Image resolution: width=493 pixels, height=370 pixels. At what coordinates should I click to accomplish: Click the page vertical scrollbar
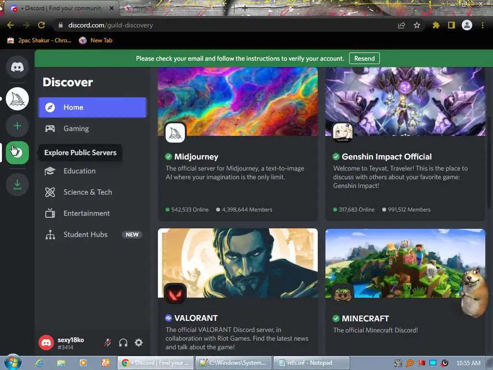point(489,162)
